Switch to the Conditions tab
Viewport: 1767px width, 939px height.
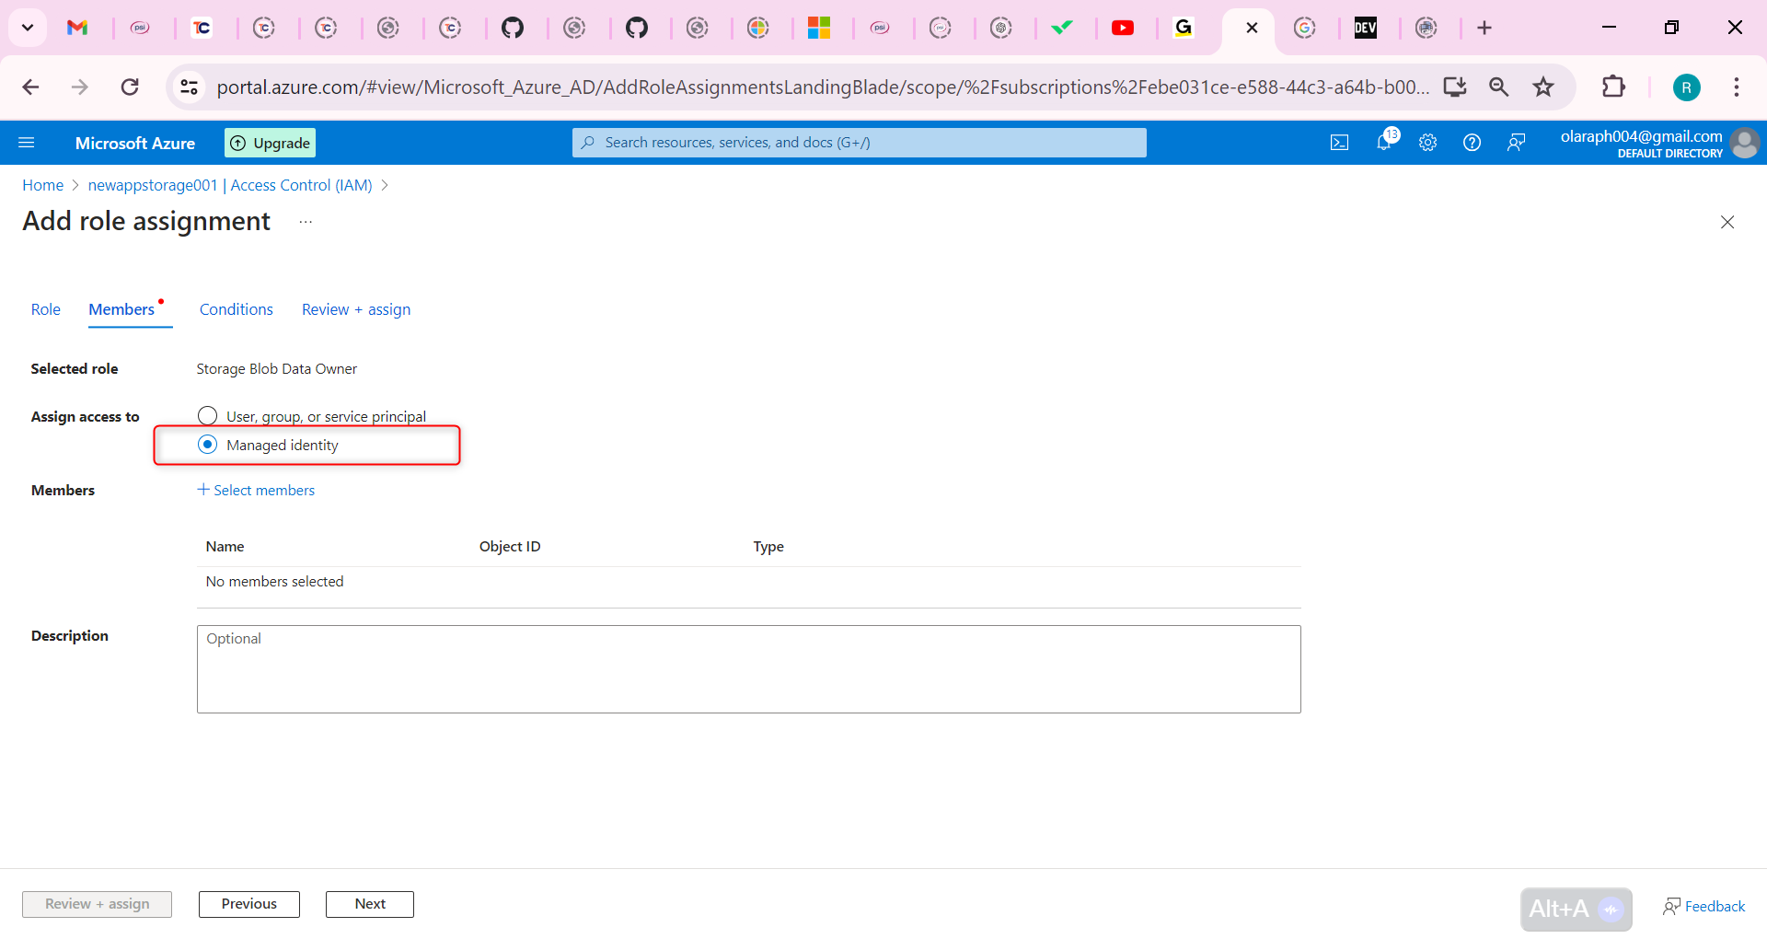(236, 309)
